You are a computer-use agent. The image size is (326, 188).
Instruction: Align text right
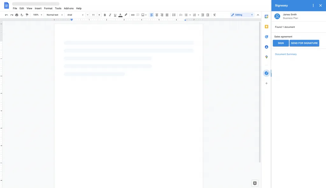tap(162, 15)
